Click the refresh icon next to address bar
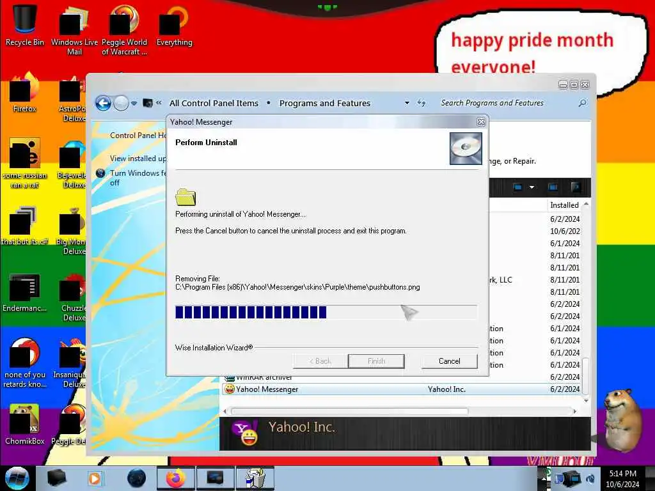655x491 pixels. [x=422, y=103]
